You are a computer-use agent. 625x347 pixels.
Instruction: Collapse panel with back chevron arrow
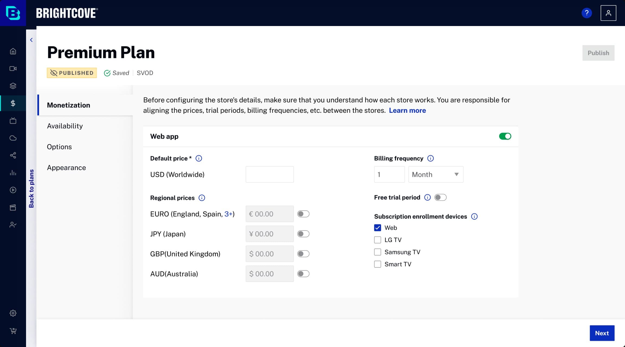pos(31,40)
